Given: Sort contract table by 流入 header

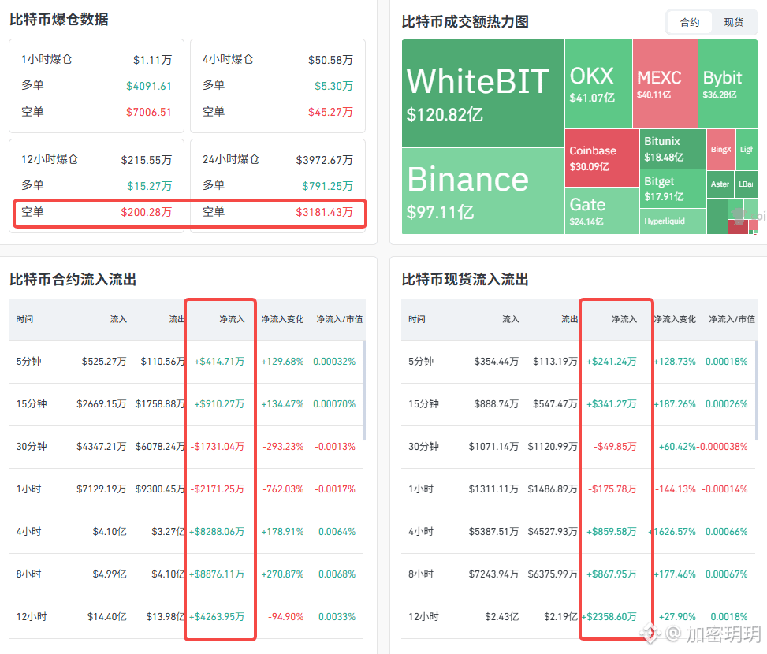Looking at the screenshot, I should coord(118,319).
